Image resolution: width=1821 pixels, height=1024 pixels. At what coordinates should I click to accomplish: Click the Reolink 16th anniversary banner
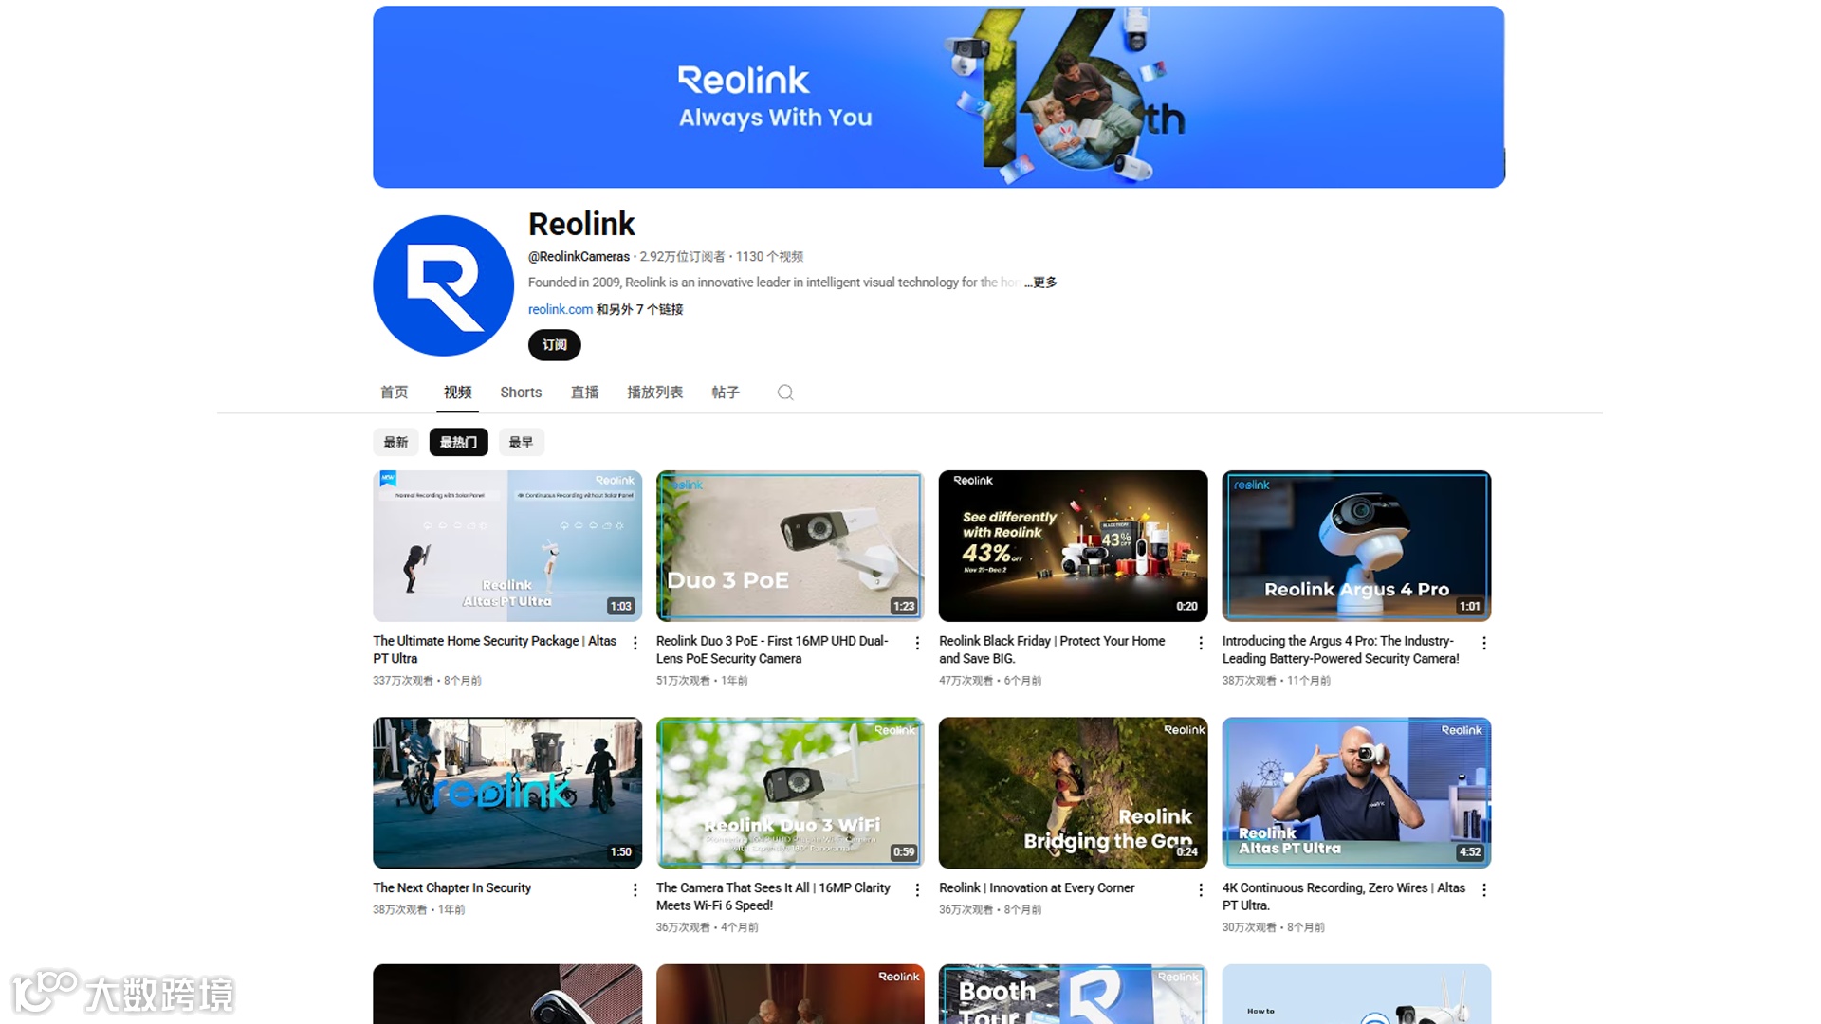(938, 97)
